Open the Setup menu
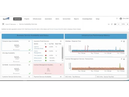Image resolution: width=129 pixels, height=97 pixels. (98, 19)
